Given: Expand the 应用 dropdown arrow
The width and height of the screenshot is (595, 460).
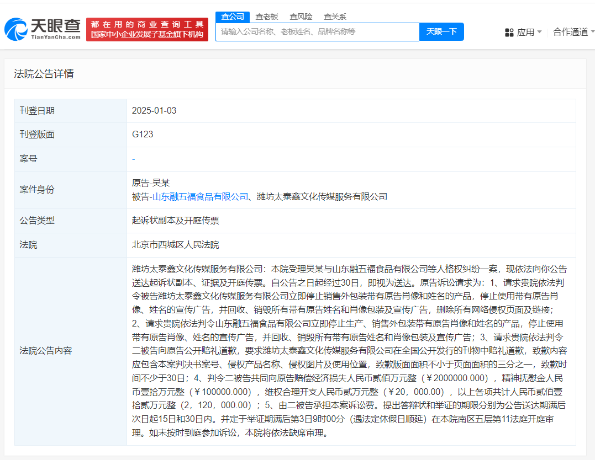Looking at the screenshot, I should click(539, 32).
